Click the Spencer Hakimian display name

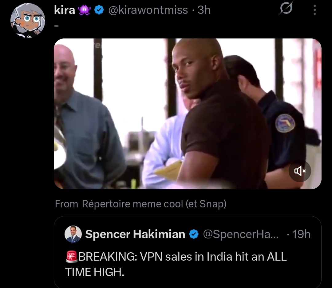135,234
